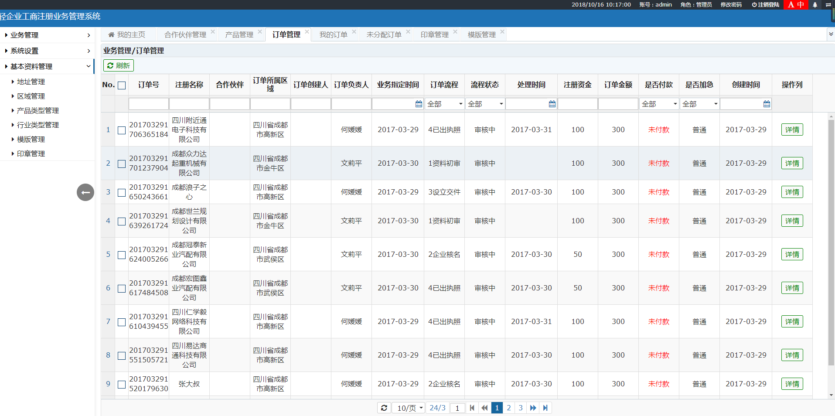Open the calendar picker for 处理时间 filter
835x416 pixels.
[x=552, y=104]
